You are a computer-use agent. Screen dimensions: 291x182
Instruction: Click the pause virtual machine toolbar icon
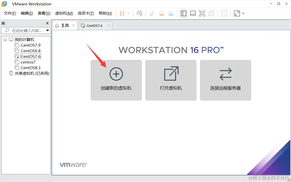[122, 13]
